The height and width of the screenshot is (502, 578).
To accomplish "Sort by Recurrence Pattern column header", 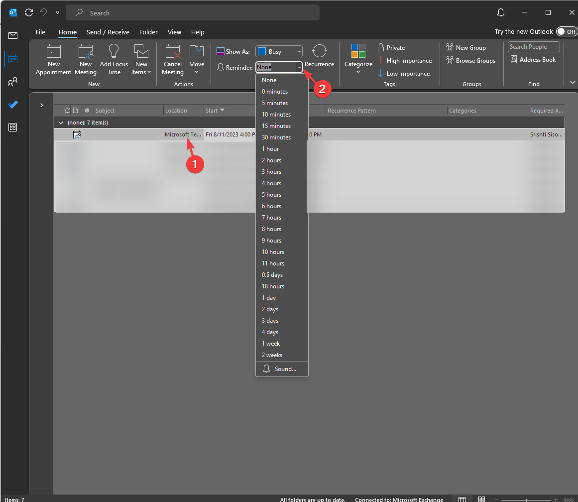I will pyautogui.click(x=386, y=110).
